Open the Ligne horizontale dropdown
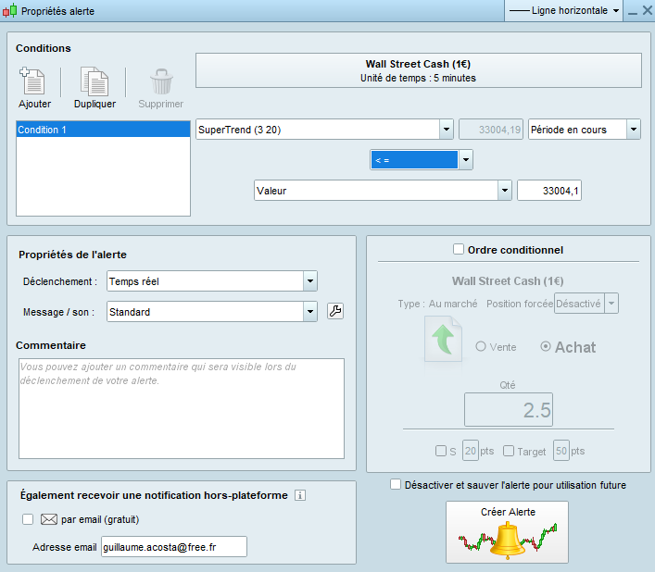The height and width of the screenshot is (572, 655). pyautogui.click(x=564, y=11)
